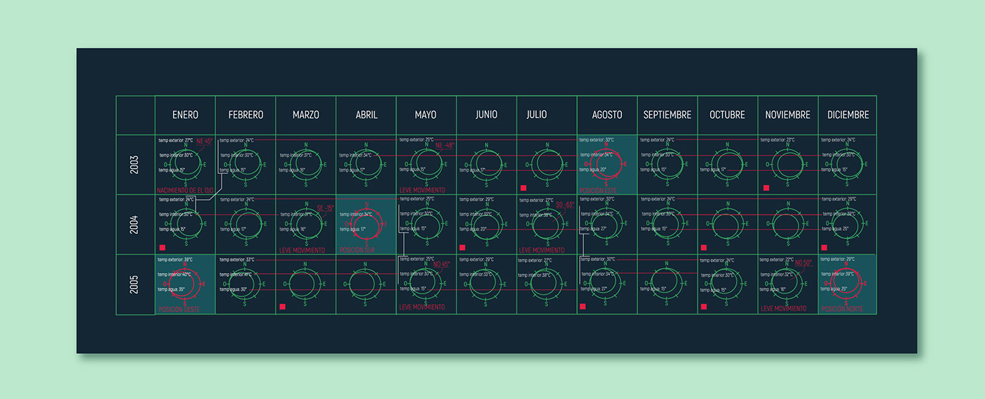Select the green compass in Octubre 2004
The image size is (985, 399).
pos(727,224)
